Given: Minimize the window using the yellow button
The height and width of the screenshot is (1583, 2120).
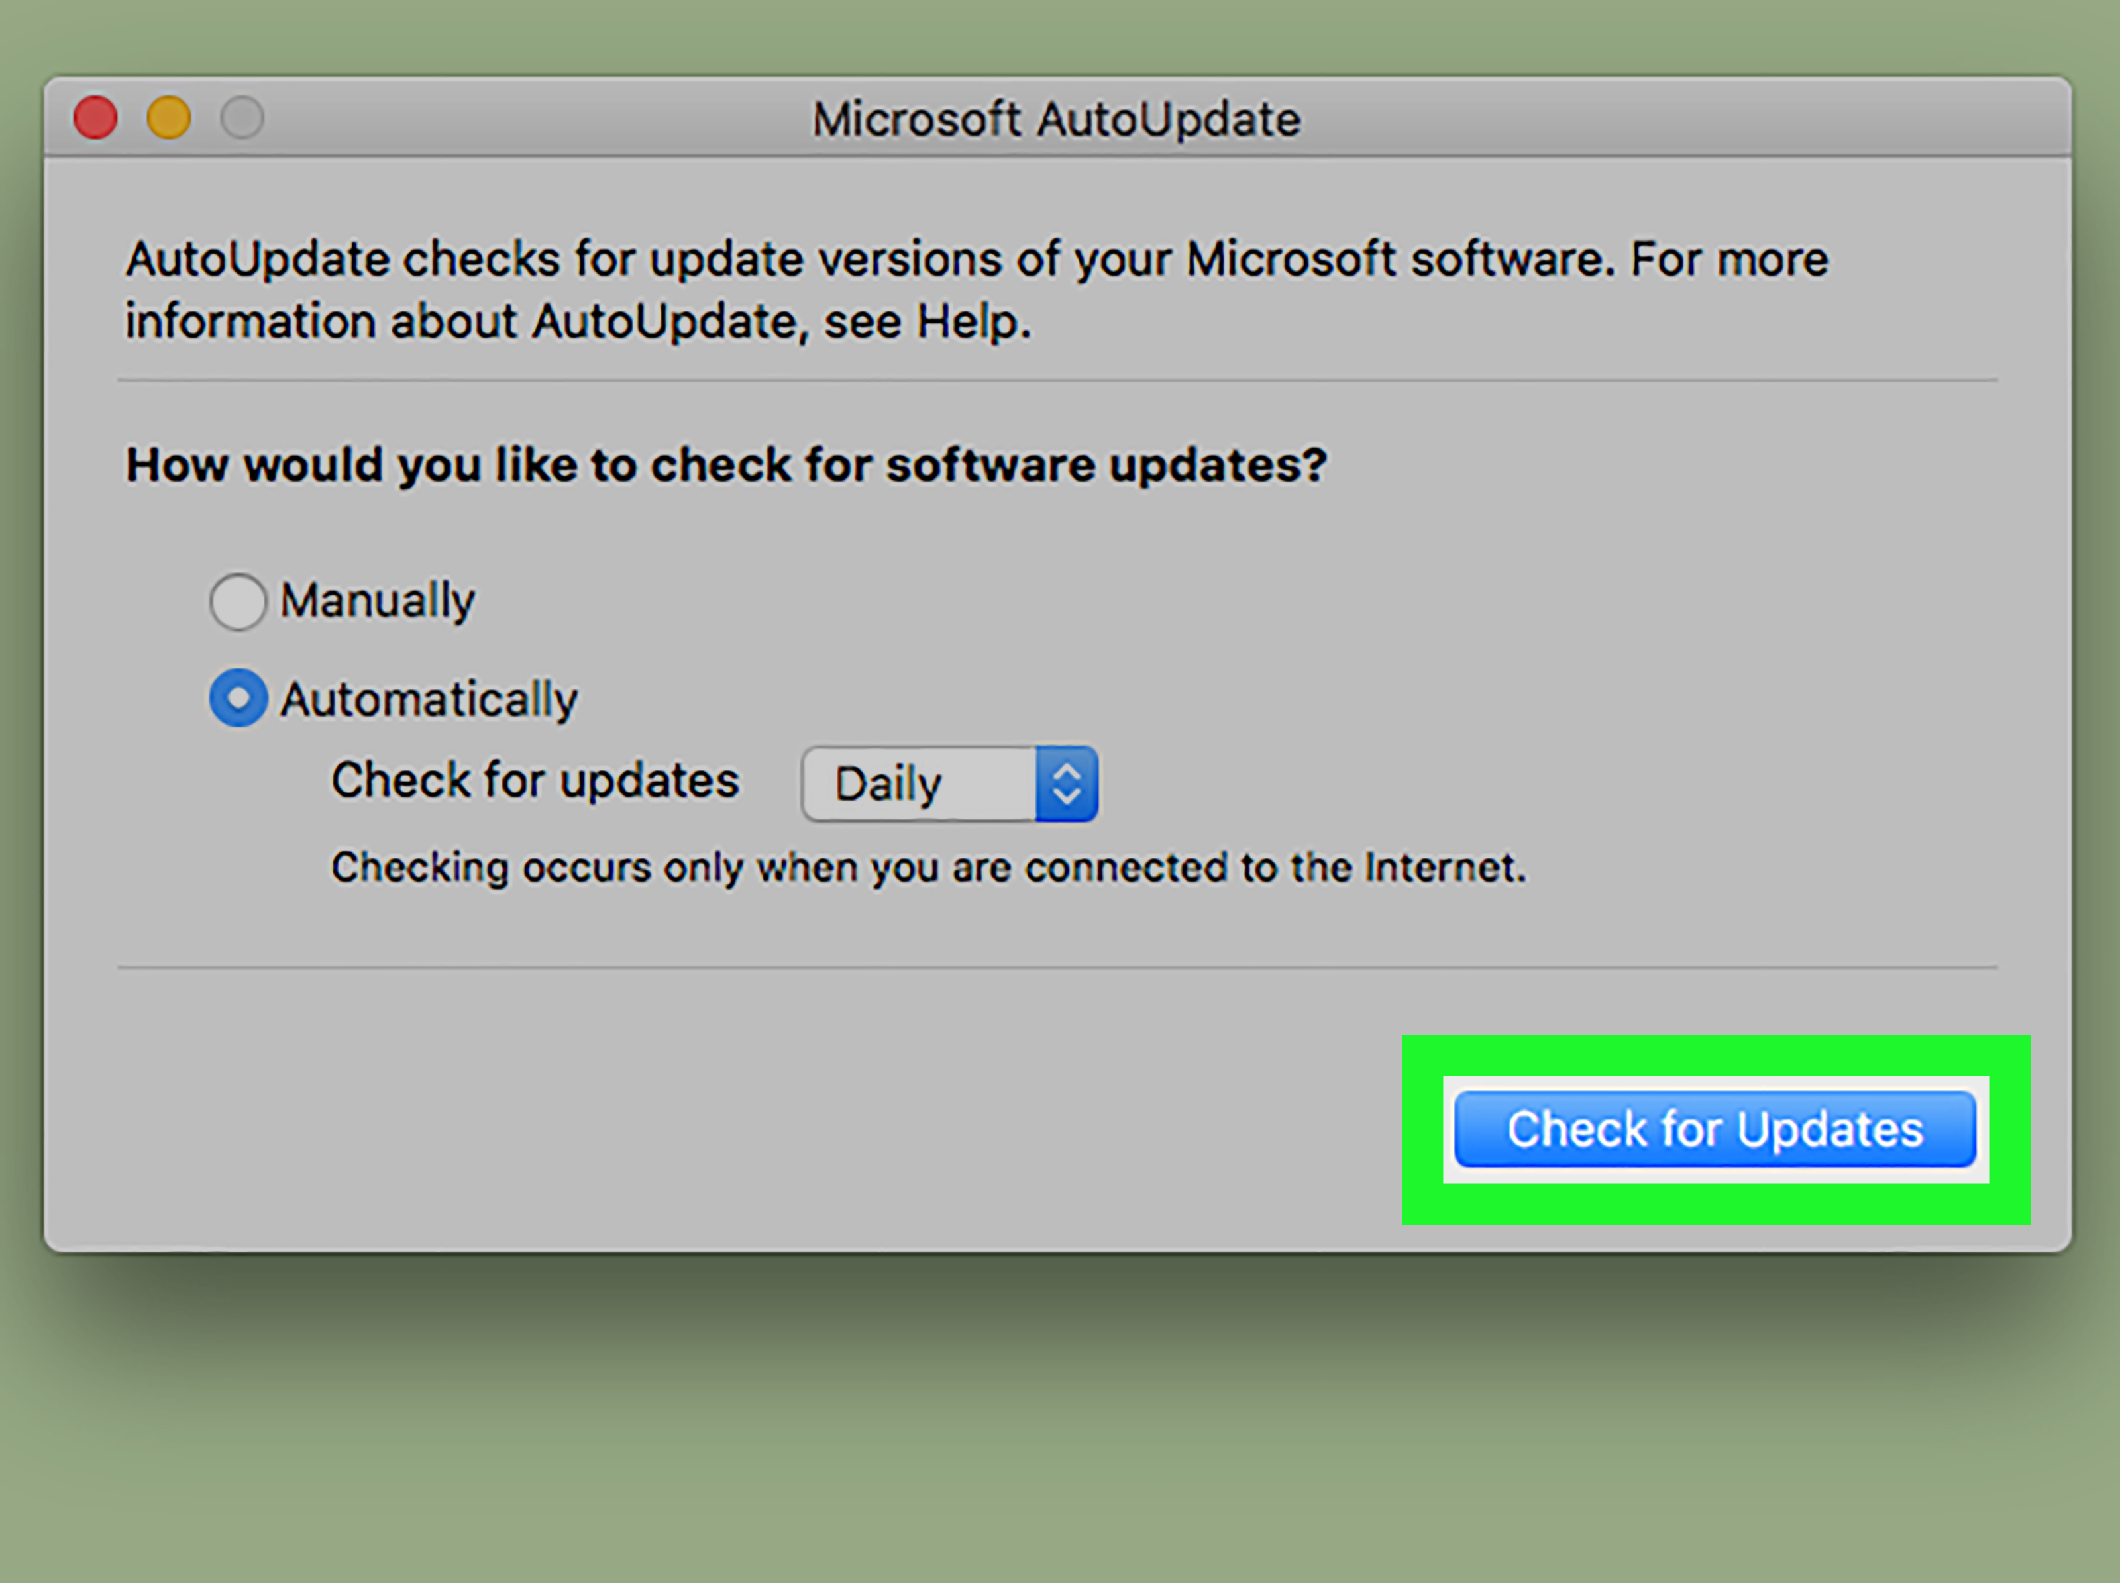Looking at the screenshot, I should [x=169, y=118].
